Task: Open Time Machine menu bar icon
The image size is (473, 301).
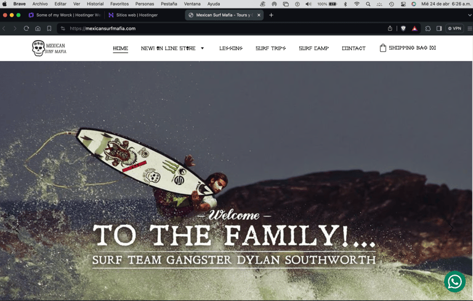Action: 391,4
